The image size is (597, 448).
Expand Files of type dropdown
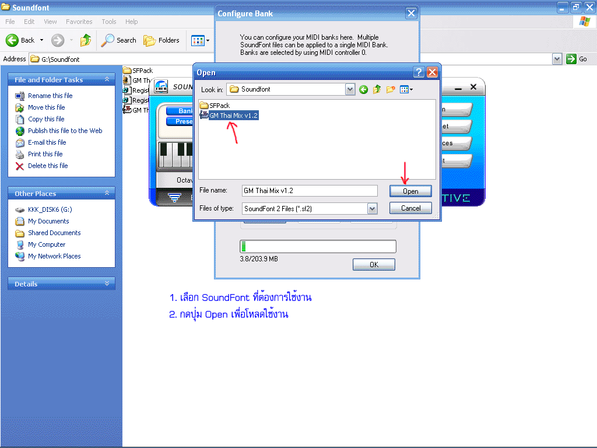372,209
